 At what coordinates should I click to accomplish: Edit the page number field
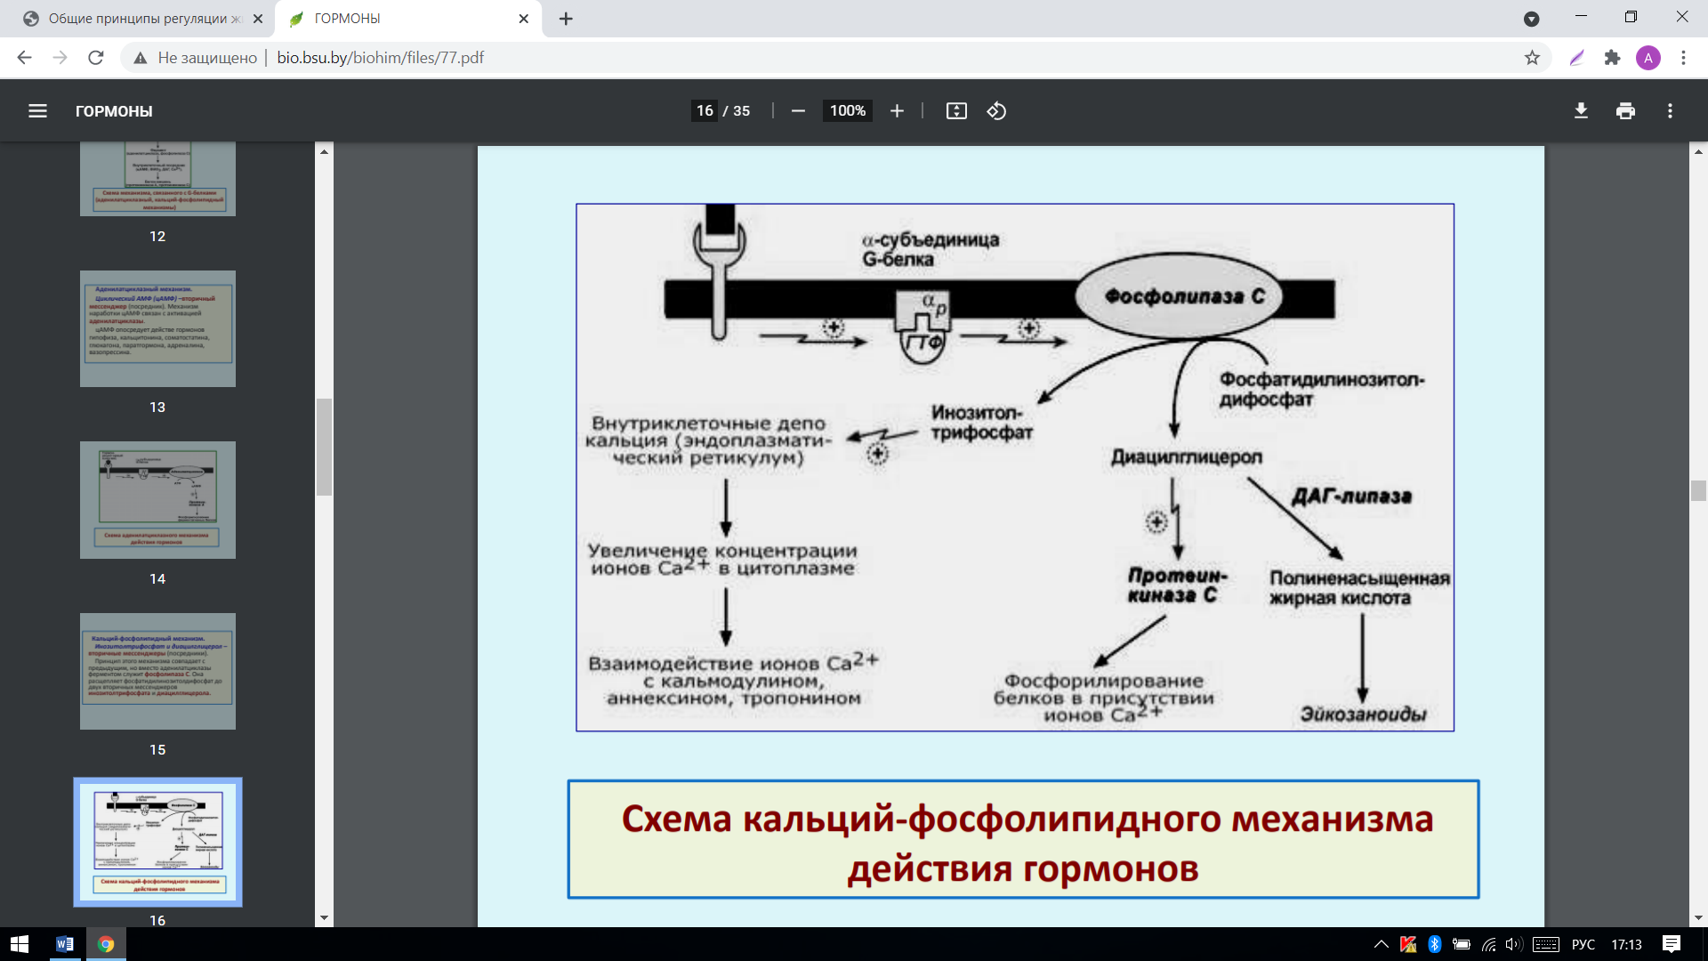tap(705, 111)
